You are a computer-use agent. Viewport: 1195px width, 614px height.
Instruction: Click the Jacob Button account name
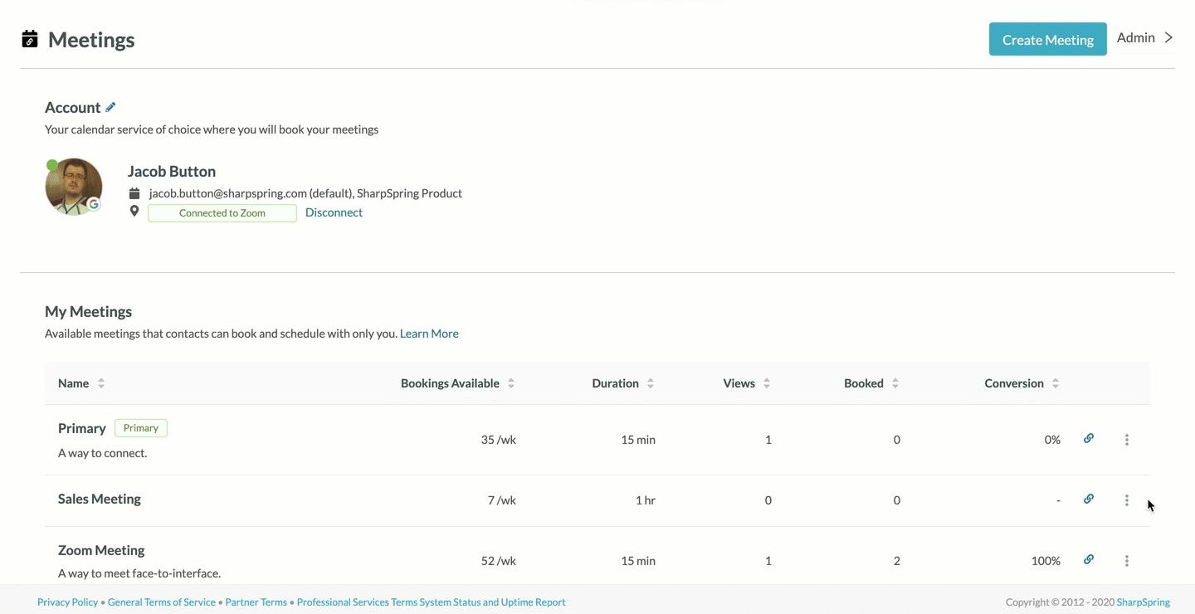pyautogui.click(x=172, y=172)
